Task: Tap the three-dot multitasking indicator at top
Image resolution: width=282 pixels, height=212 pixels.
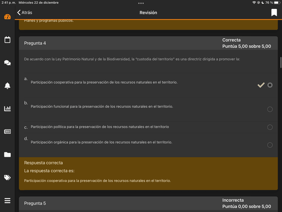Action: (141, 3)
